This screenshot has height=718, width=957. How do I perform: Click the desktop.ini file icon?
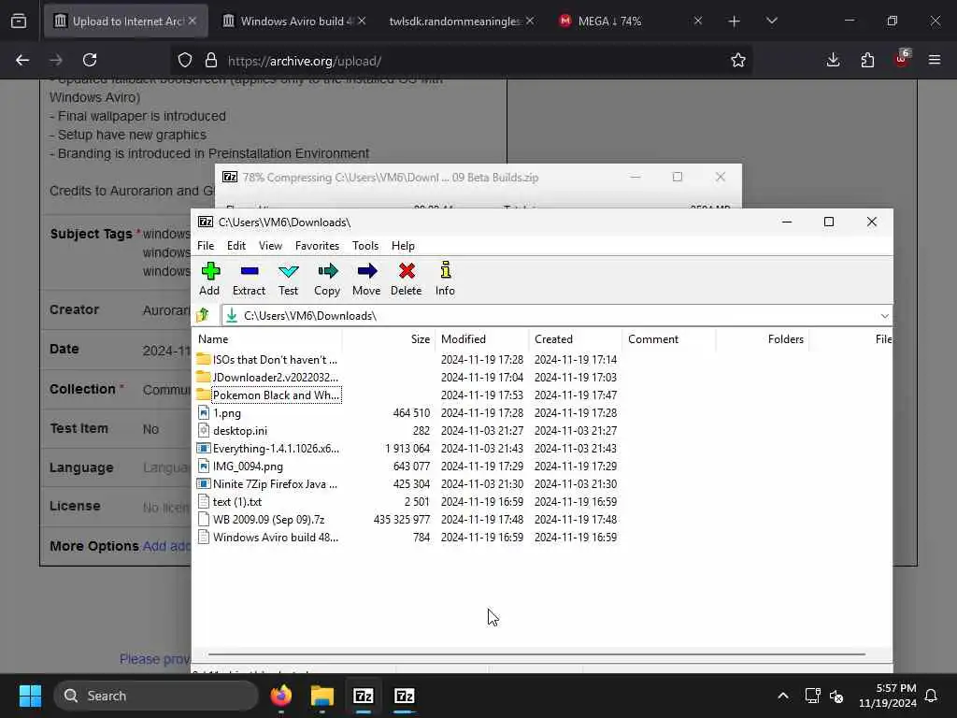point(204,430)
